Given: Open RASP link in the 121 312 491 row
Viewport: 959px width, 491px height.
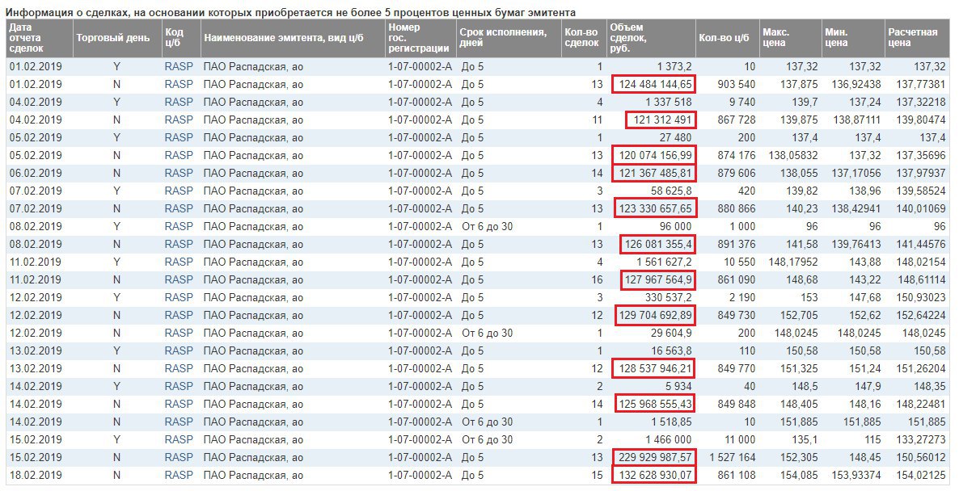Looking at the screenshot, I should tap(179, 120).
